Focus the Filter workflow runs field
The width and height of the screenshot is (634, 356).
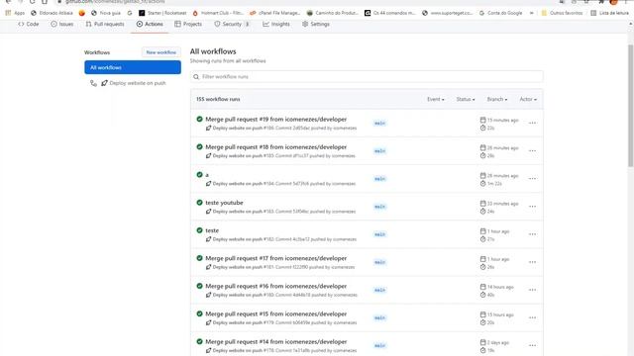367,77
